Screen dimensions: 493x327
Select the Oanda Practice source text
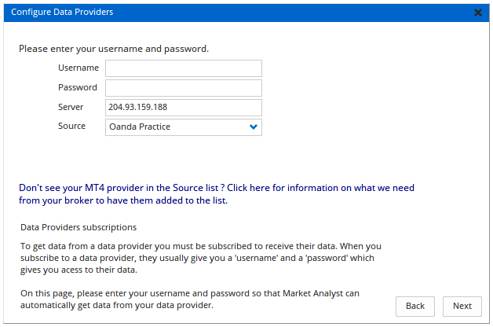pos(140,127)
